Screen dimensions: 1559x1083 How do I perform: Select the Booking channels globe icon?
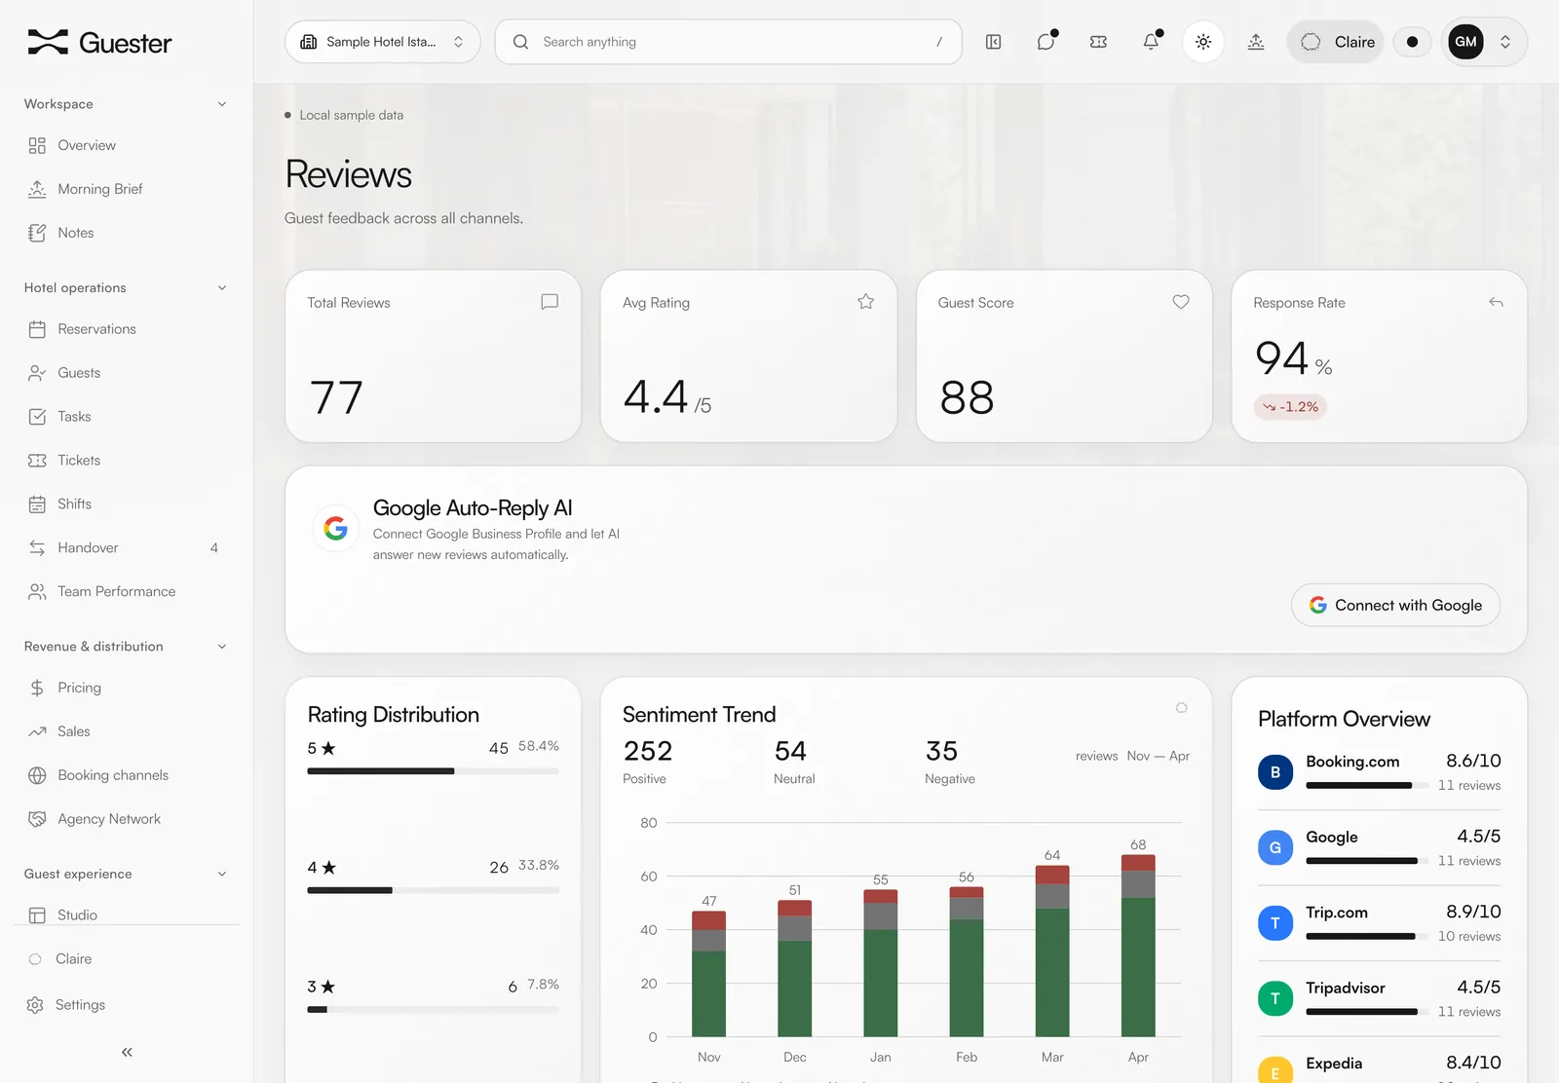pyautogui.click(x=37, y=775)
